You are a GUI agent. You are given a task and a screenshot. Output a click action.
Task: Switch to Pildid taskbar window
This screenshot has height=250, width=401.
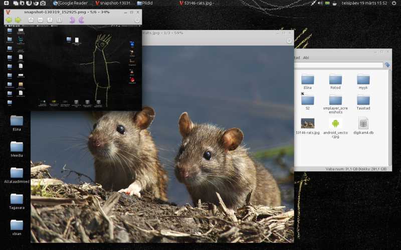[x=145, y=3]
